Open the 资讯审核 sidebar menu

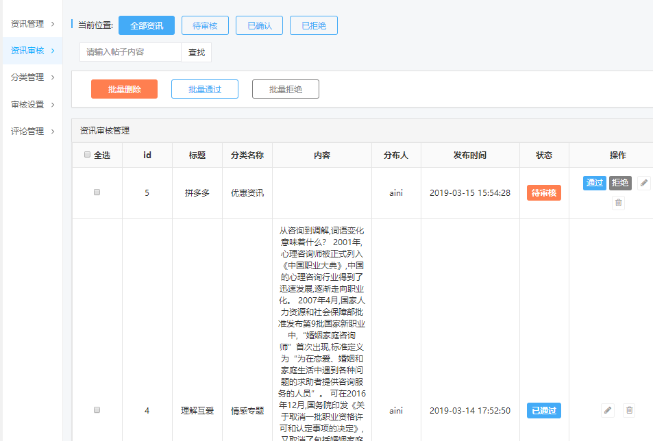point(32,51)
